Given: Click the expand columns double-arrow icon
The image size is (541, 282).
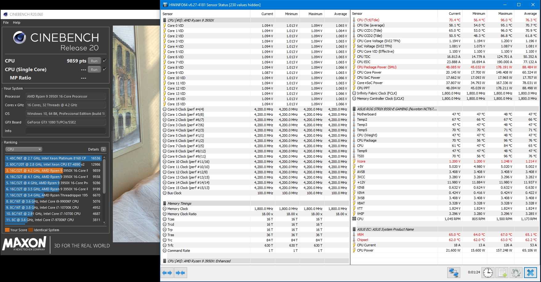Looking at the screenshot, I should point(167,273).
